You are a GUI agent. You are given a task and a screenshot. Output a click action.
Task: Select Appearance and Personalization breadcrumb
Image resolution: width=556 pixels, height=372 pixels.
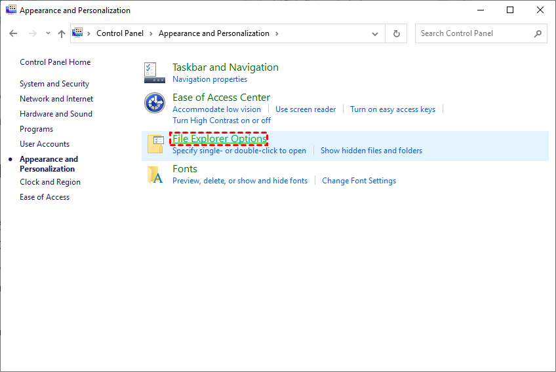click(x=214, y=33)
